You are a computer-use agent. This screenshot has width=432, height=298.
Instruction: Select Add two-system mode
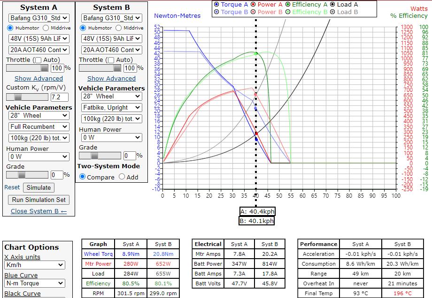(122, 177)
